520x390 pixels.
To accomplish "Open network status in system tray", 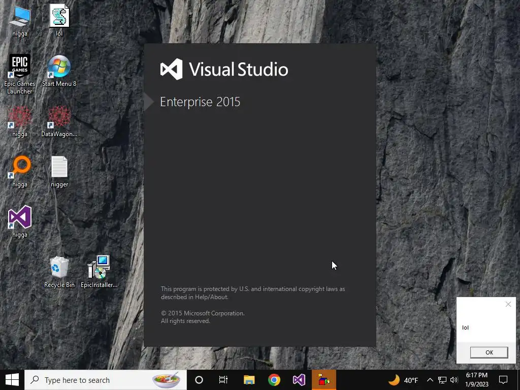I will click(442, 380).
